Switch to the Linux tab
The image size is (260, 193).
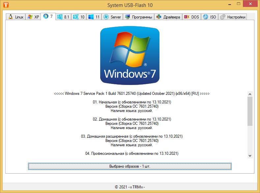click(16, 17)
